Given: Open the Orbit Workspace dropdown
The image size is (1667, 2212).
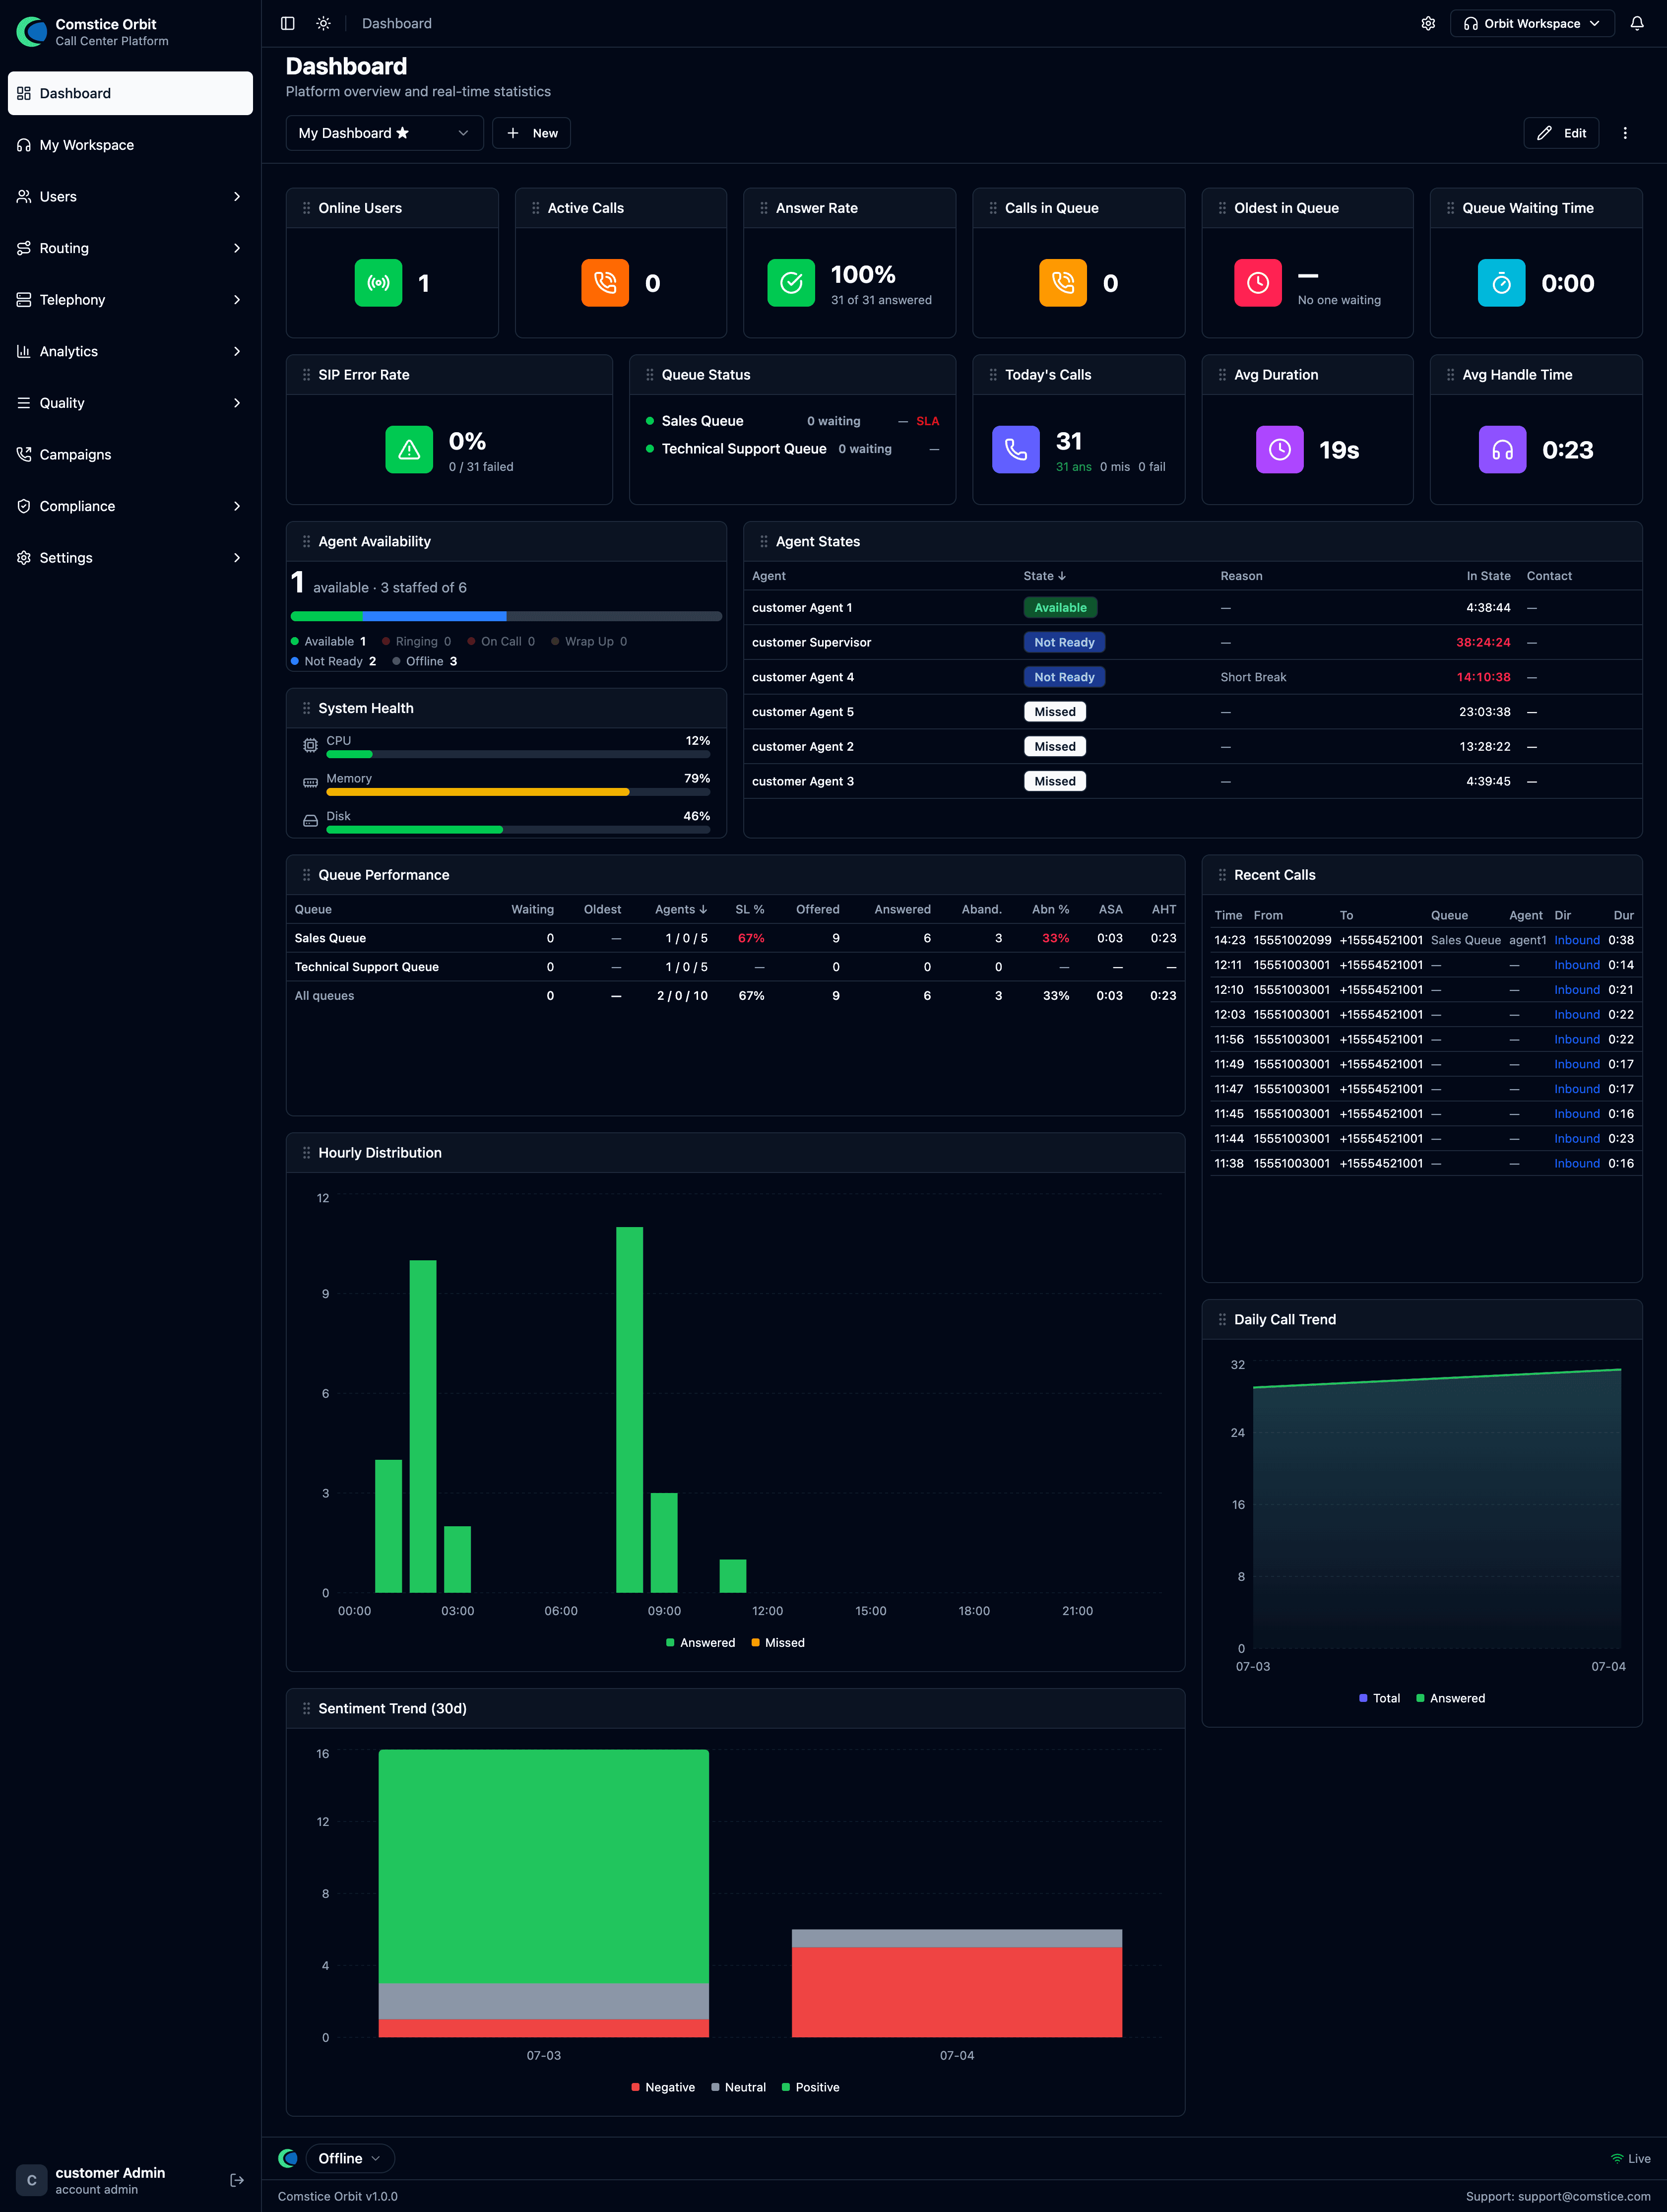Looking at the screenshot, I should (1532, 23).
